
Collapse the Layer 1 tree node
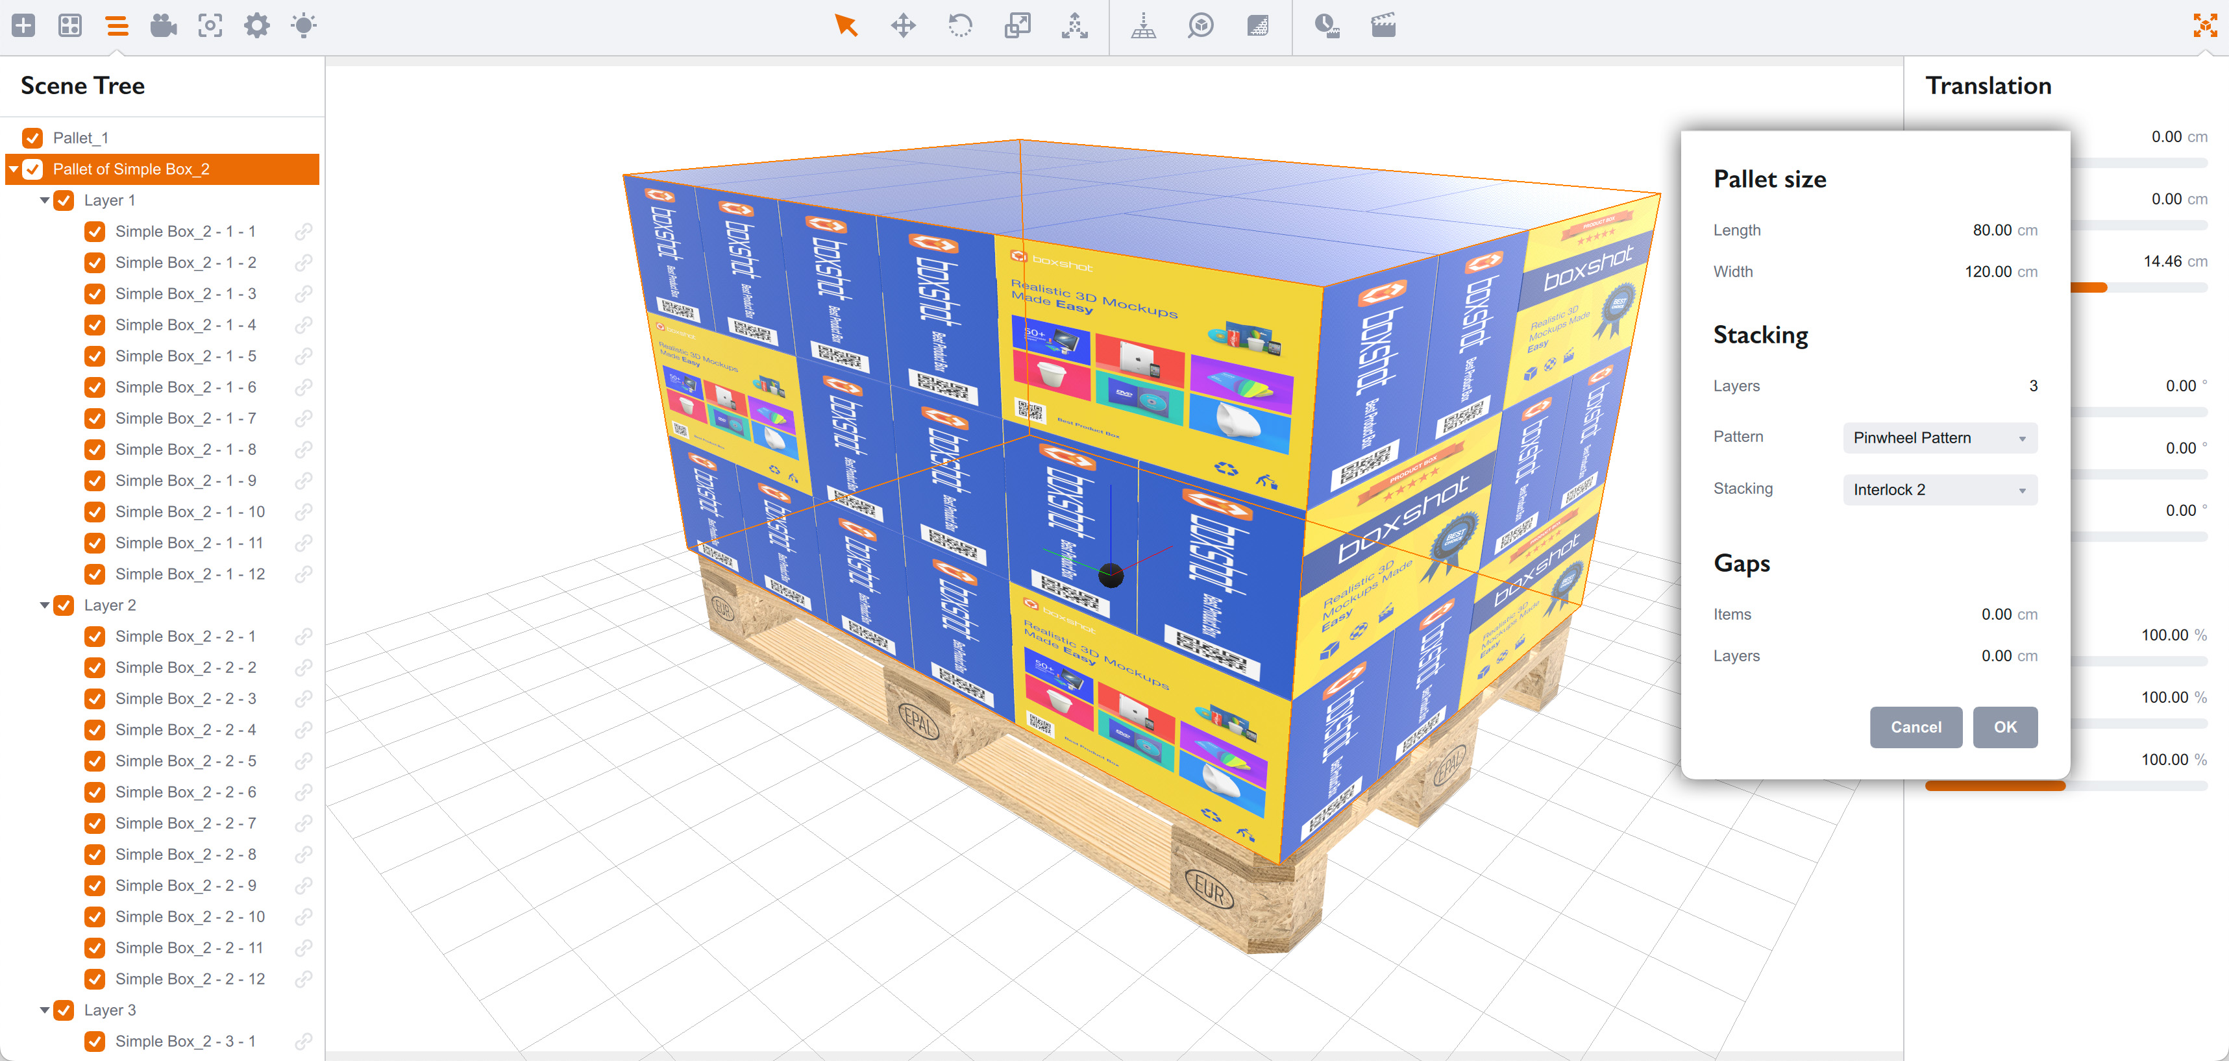44,200
